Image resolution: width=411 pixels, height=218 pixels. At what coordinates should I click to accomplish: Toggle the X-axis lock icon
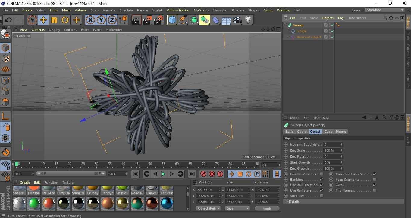pos(90,20)
